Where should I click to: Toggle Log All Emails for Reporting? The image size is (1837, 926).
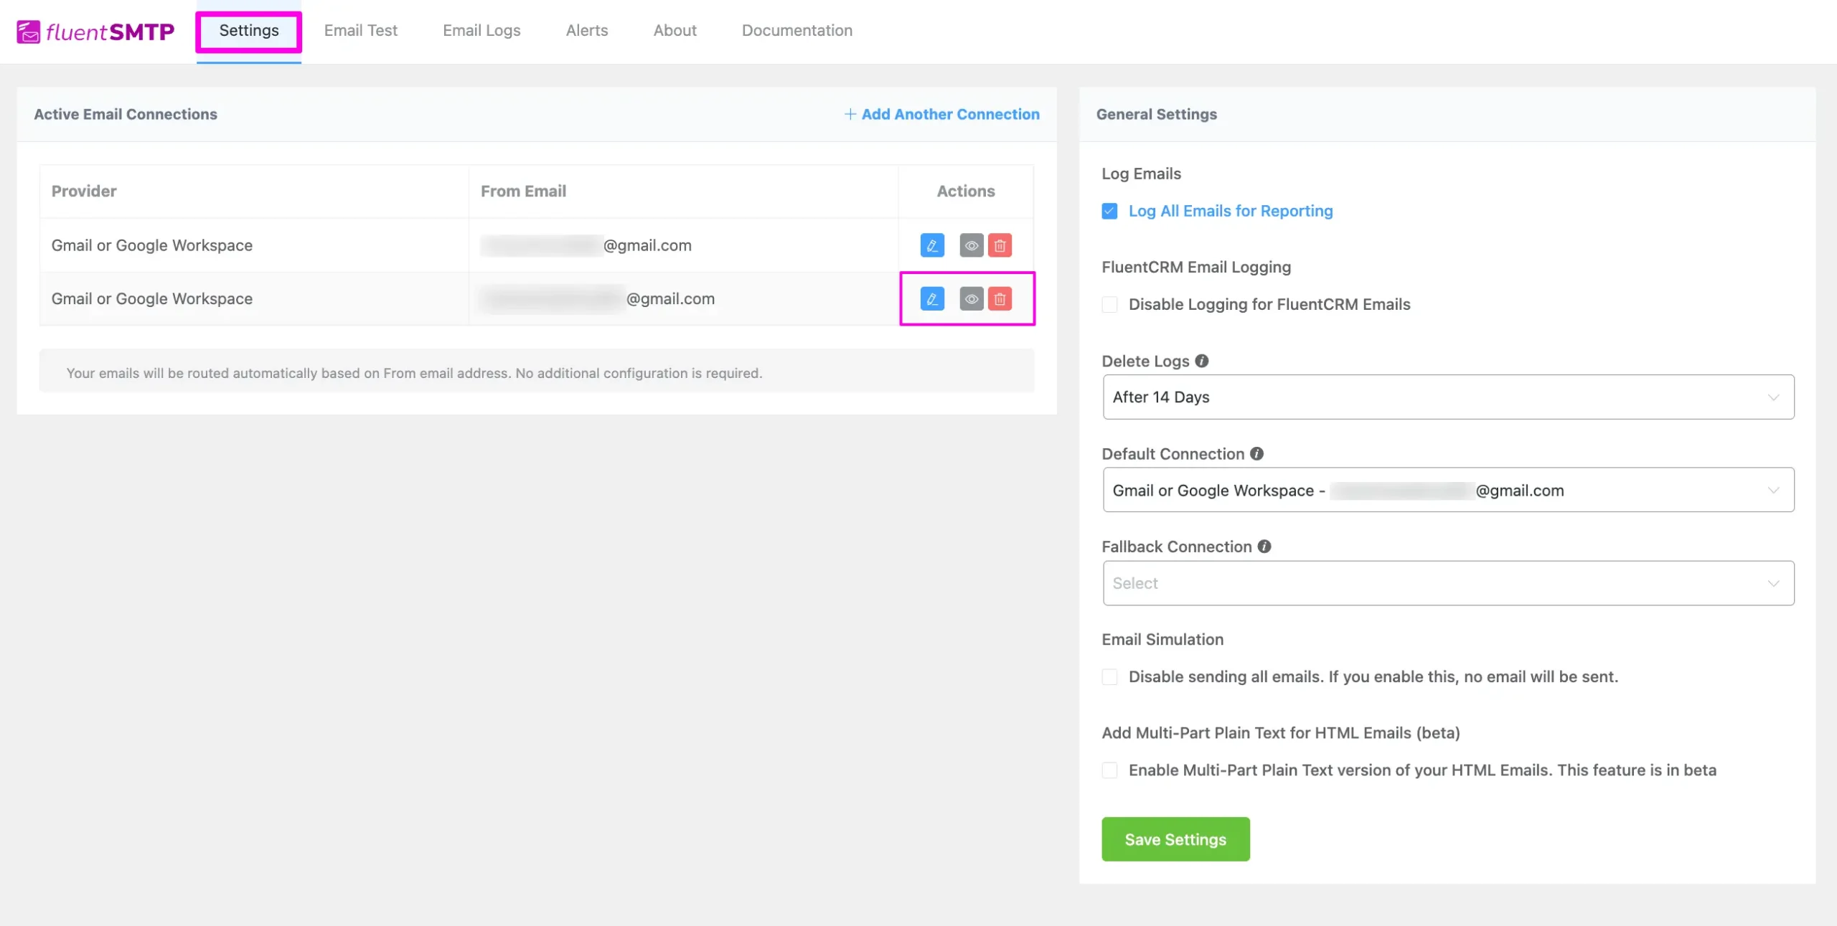click(1109, 211)
